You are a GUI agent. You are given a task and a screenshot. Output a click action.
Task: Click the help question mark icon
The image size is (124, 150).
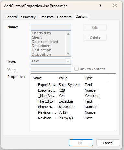(100, 6)
